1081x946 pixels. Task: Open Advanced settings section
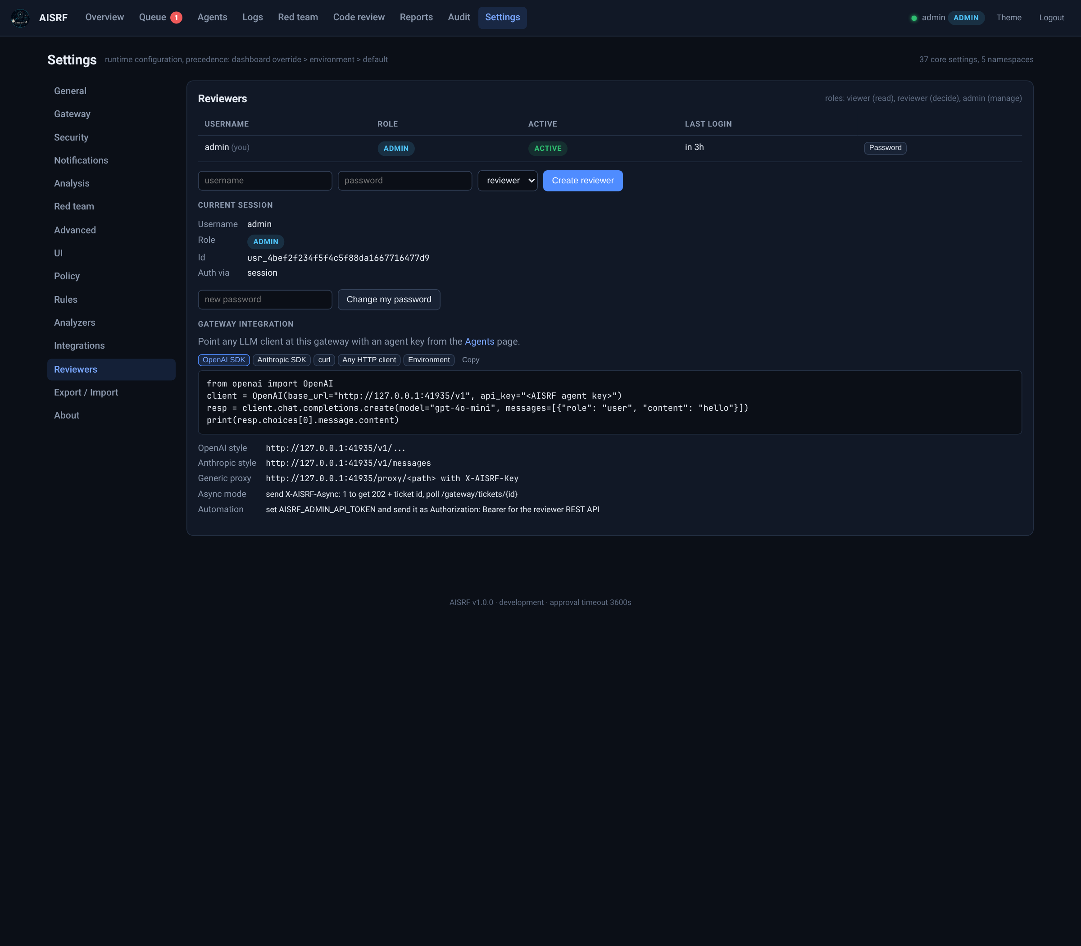[111, 230]
